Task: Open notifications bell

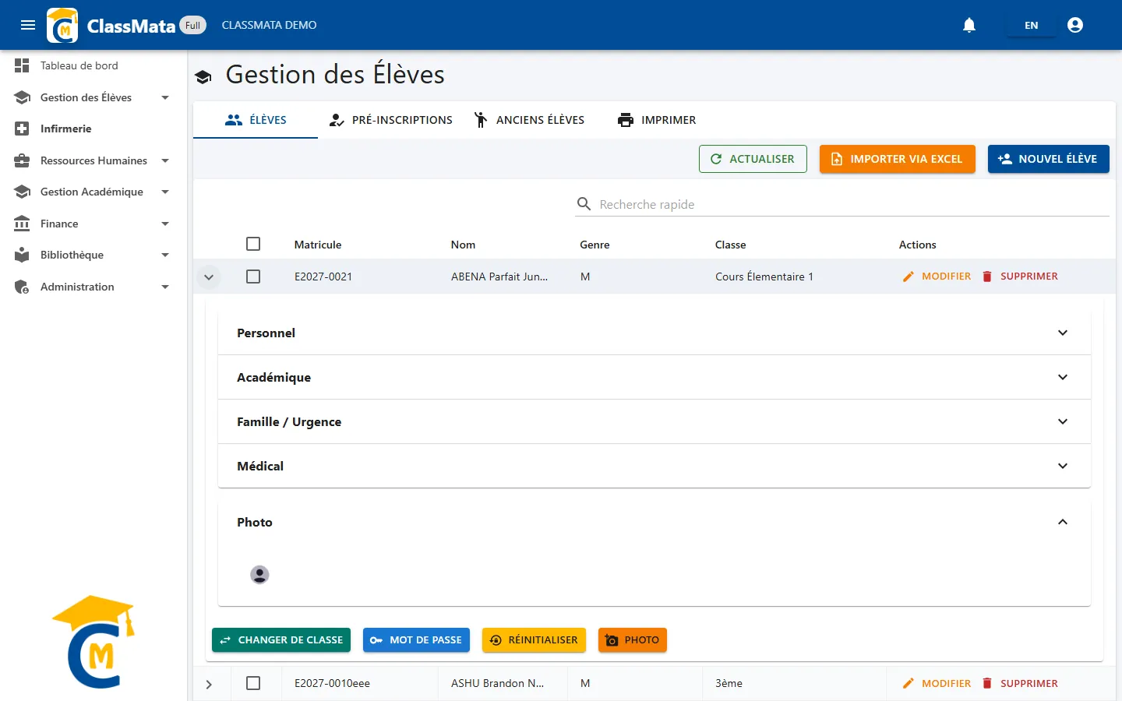Action: pos(969,25)
